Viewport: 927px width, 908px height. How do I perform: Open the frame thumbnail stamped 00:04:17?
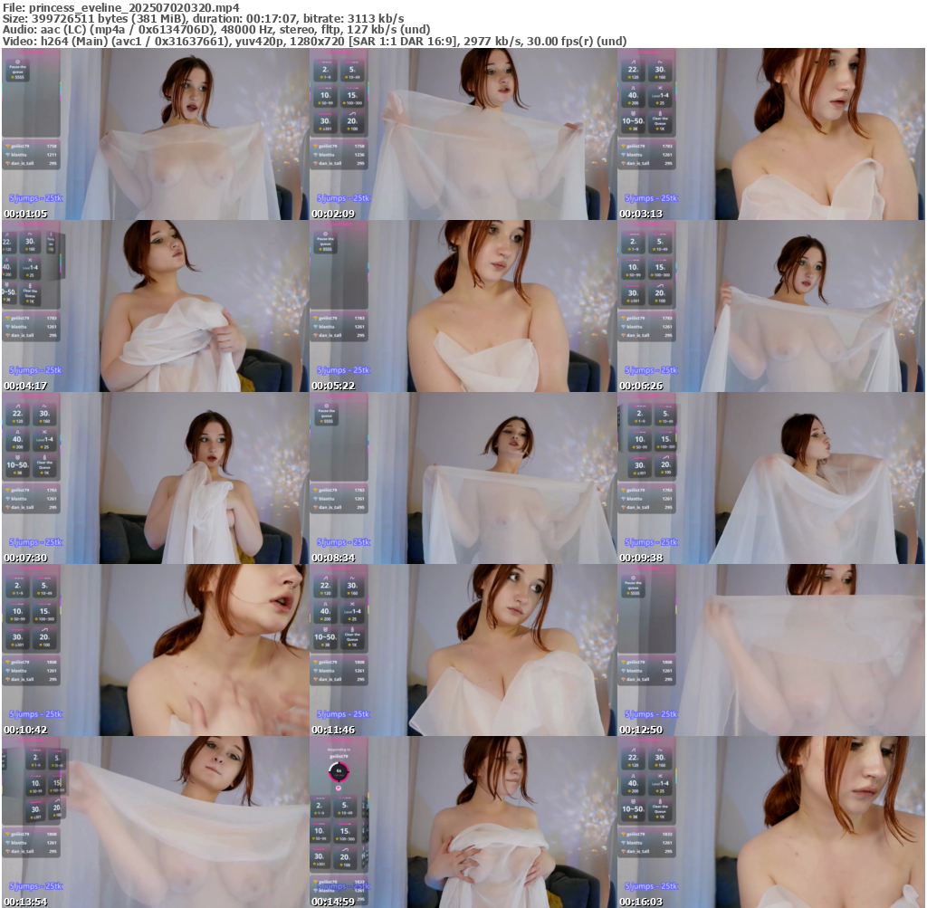point(156,306)
